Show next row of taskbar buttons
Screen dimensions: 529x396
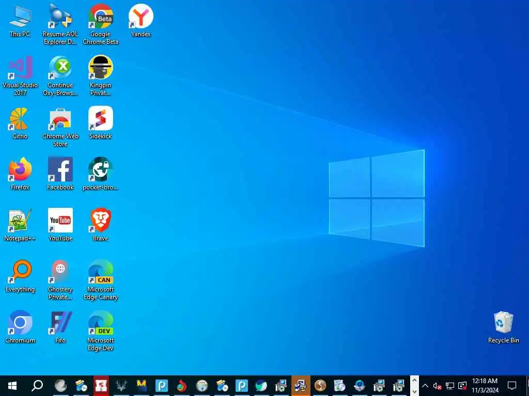tap(415, 391)
